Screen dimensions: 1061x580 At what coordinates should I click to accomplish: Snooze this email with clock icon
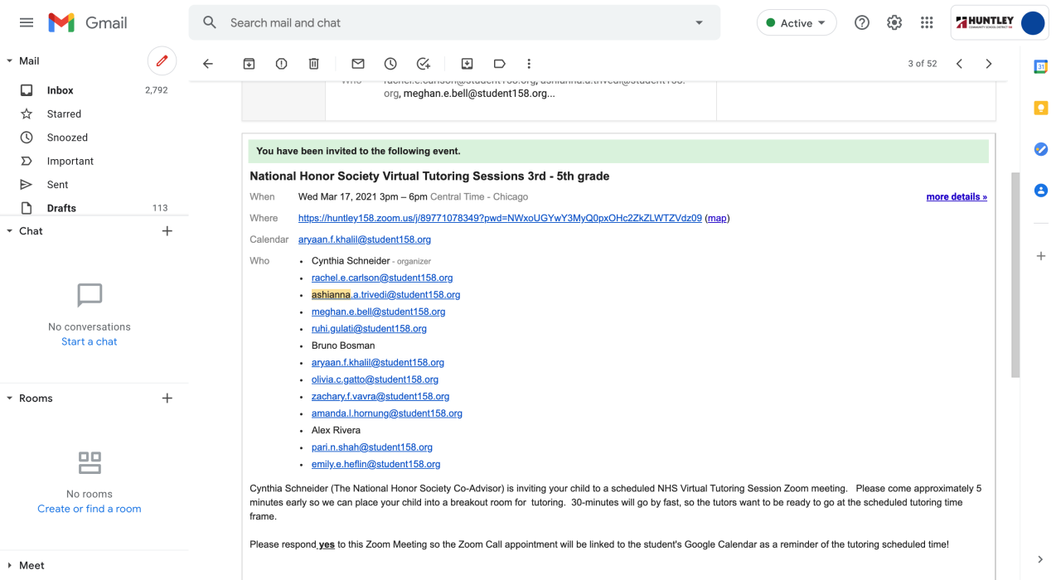390,64
